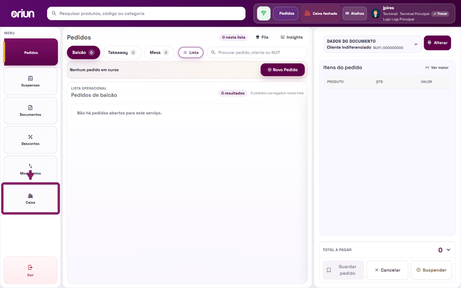Click magnifier icon in product search bar
461x288 pixels.
[x=54, y=13]
